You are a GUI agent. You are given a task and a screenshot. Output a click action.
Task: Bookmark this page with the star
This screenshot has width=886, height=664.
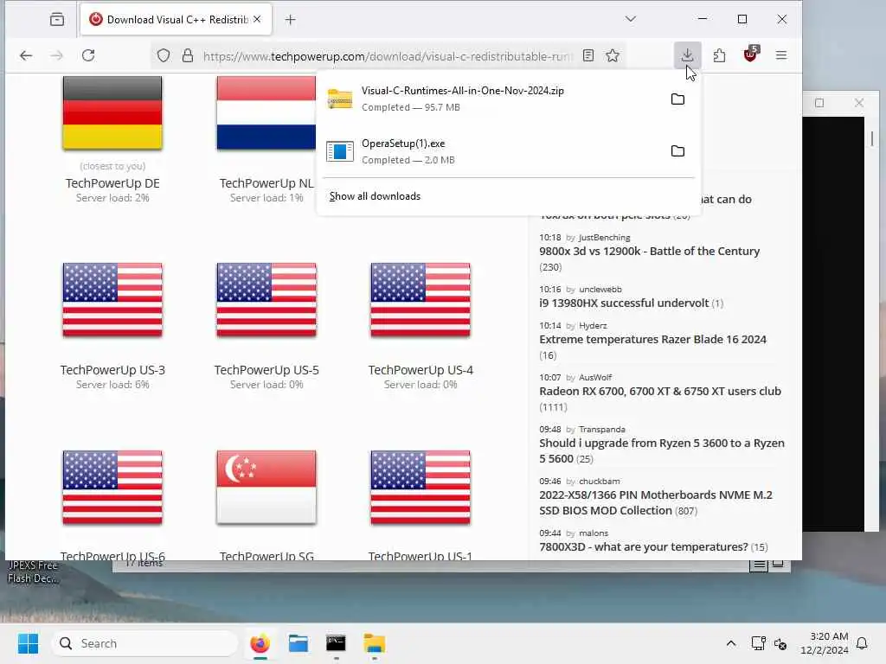tap(613, 55)
